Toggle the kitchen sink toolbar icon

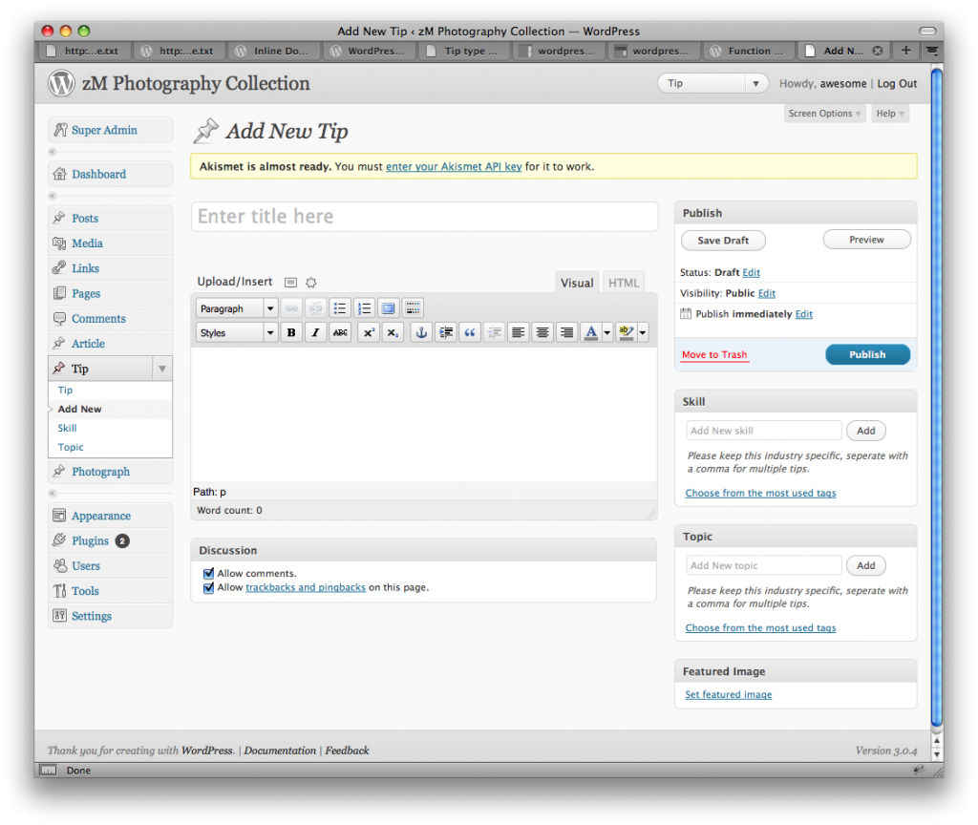[x=413, y=308]
